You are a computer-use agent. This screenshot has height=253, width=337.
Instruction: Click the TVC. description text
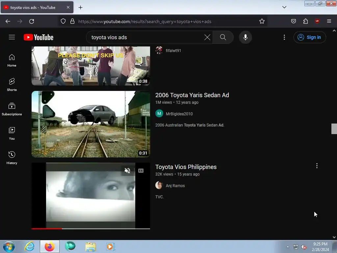(x=160, y=197)
